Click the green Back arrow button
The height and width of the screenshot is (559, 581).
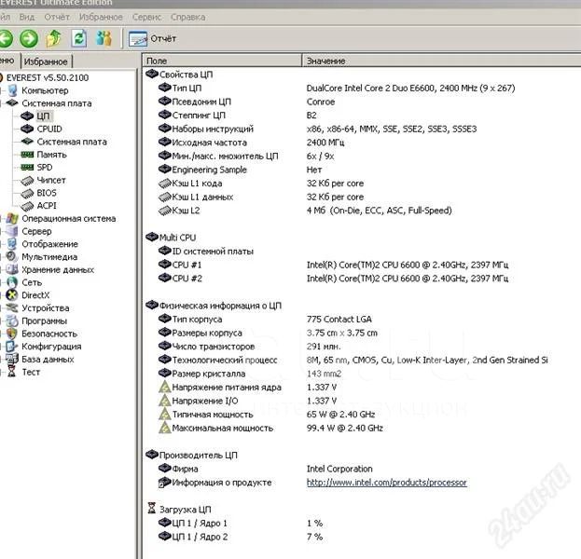pyautogui.click(x=6, y=38)
